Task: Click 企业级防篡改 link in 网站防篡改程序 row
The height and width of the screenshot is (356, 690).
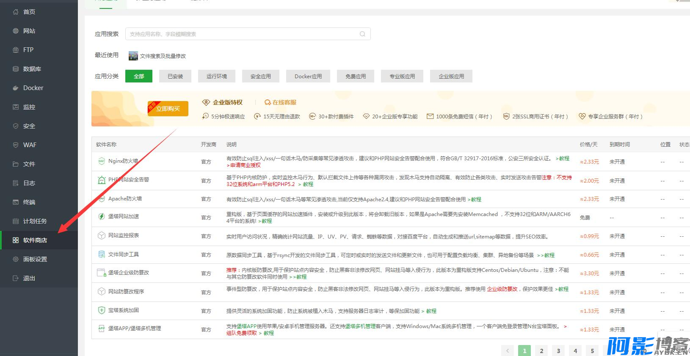Action: tap(502, 289)
